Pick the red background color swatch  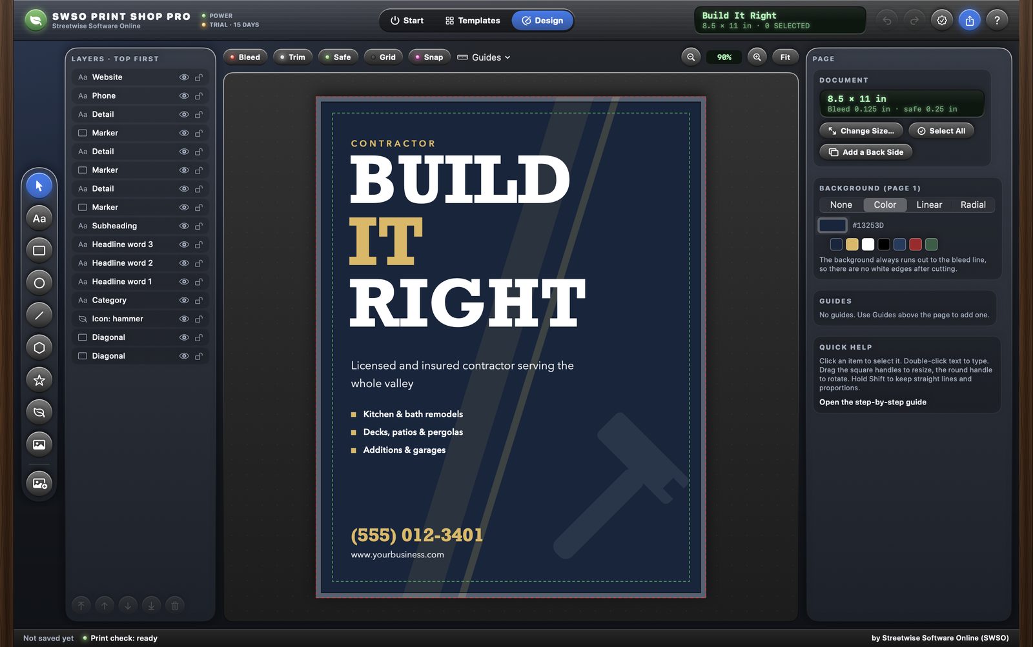915,244
